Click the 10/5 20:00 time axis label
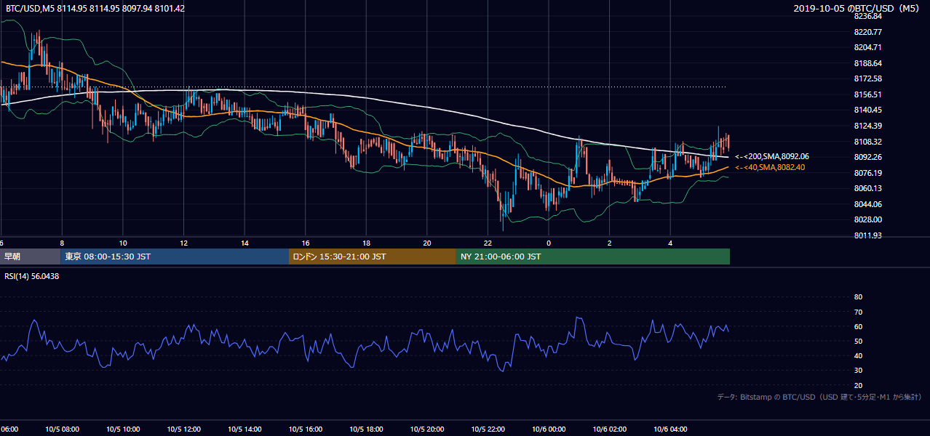 click(427, 429)
